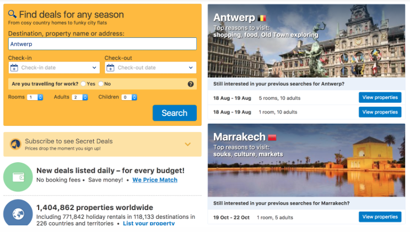Click the blue globe properties icon
Viewport: 410px width, 232px height.
click(18, 213)
